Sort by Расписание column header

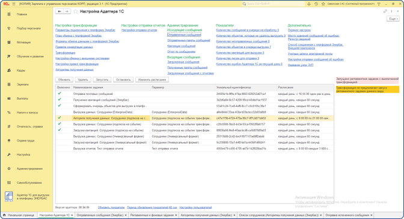click(305, 88)
